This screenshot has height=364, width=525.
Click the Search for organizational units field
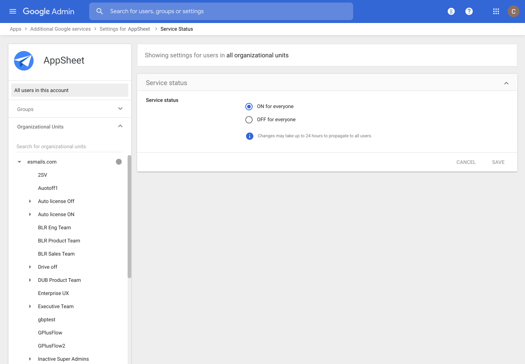(x=69, y=146)
